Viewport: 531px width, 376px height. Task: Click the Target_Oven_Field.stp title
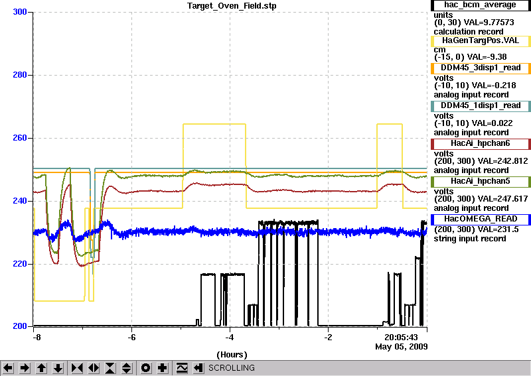point(232,6)
